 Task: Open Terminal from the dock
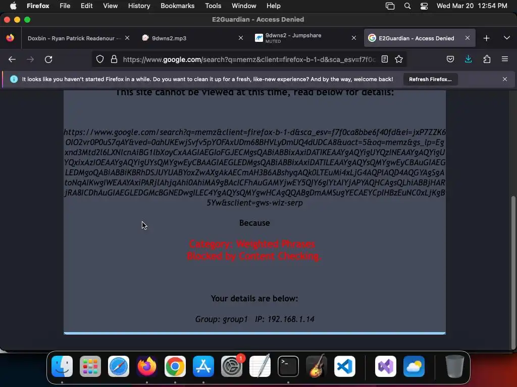point(288,366)
